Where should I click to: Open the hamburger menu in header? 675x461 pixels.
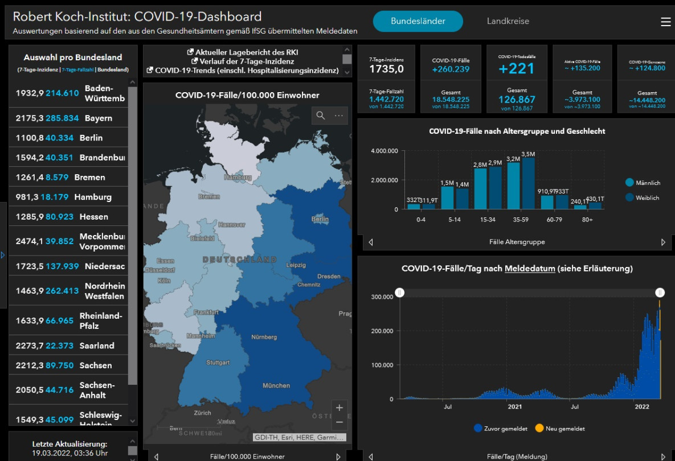point(665,22)
